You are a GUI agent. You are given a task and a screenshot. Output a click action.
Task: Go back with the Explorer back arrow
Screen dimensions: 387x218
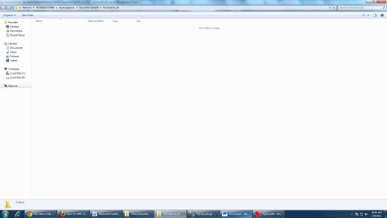(3, 8)
